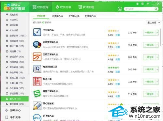Open the 讯飞输入法 iFLY icon
163x121 pixels.
click(37, 118)
